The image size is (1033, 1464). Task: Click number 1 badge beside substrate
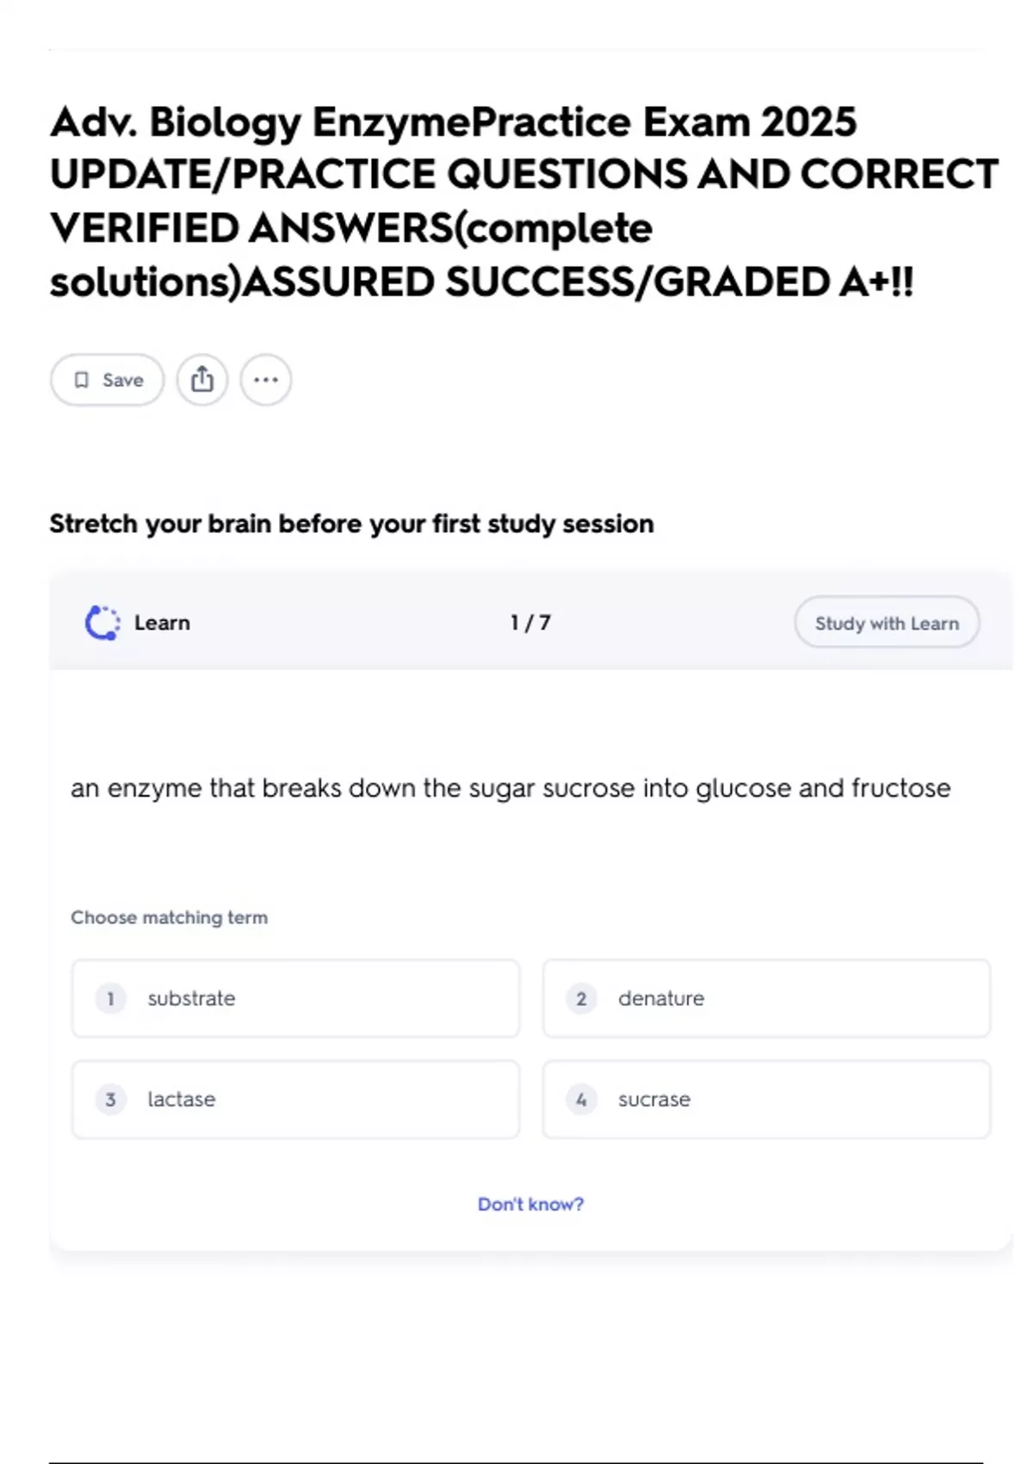(x=110, y=998)
